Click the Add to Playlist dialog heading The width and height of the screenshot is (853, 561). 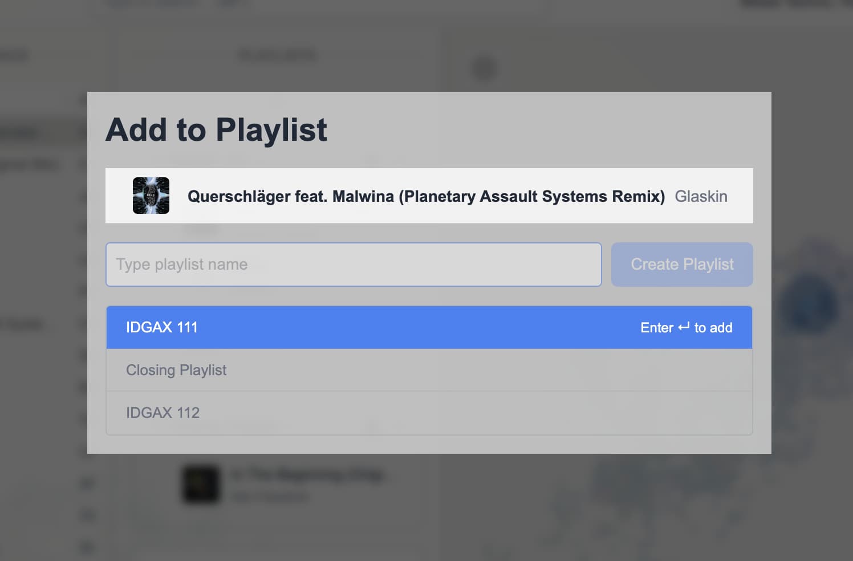pos(217,130)
